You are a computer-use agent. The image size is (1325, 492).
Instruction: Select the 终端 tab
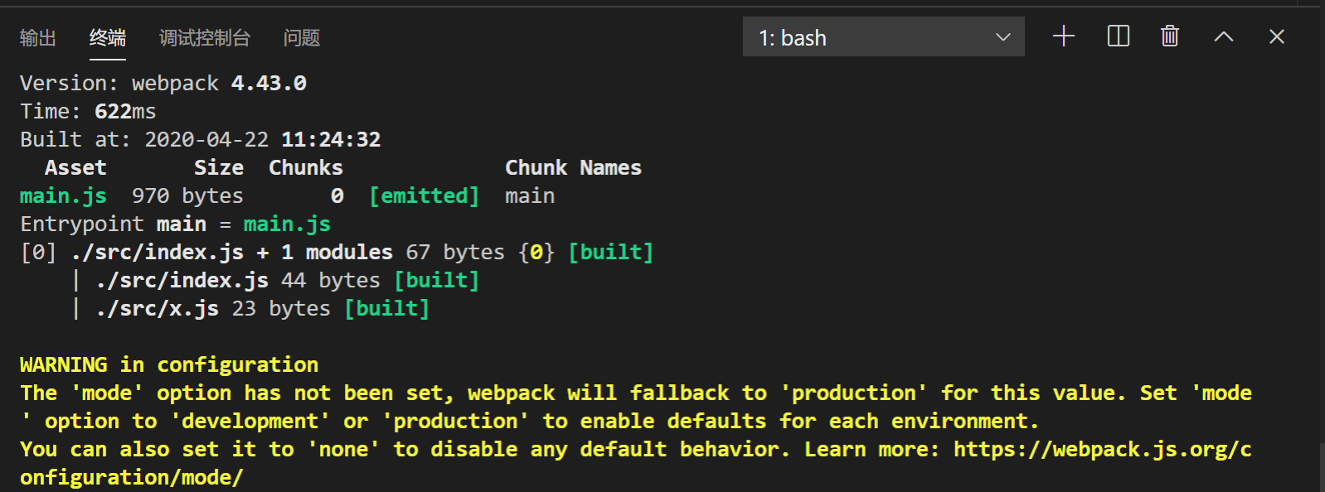tap(108, 38)
